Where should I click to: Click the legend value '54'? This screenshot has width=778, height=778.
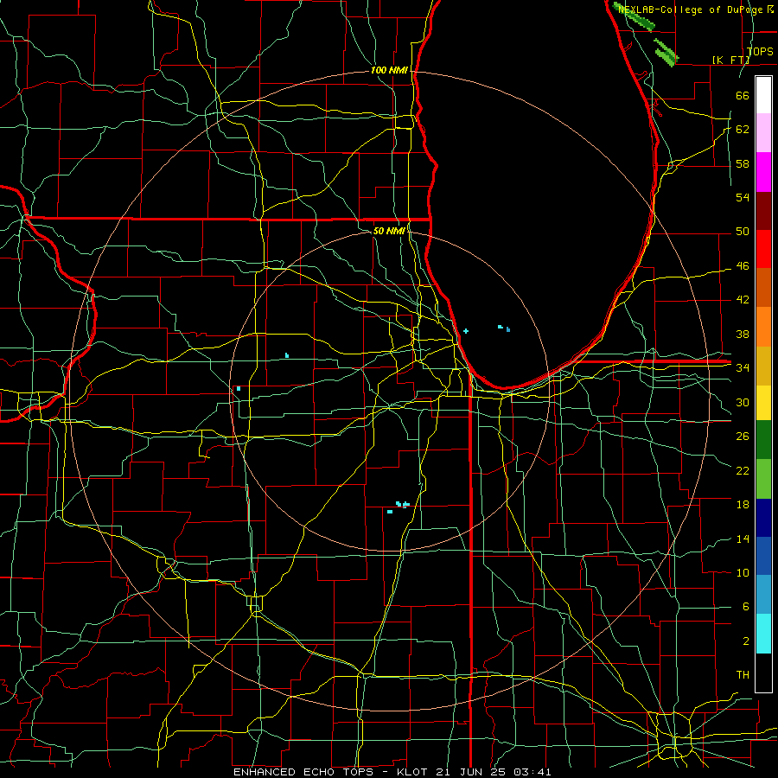point(743,197)
